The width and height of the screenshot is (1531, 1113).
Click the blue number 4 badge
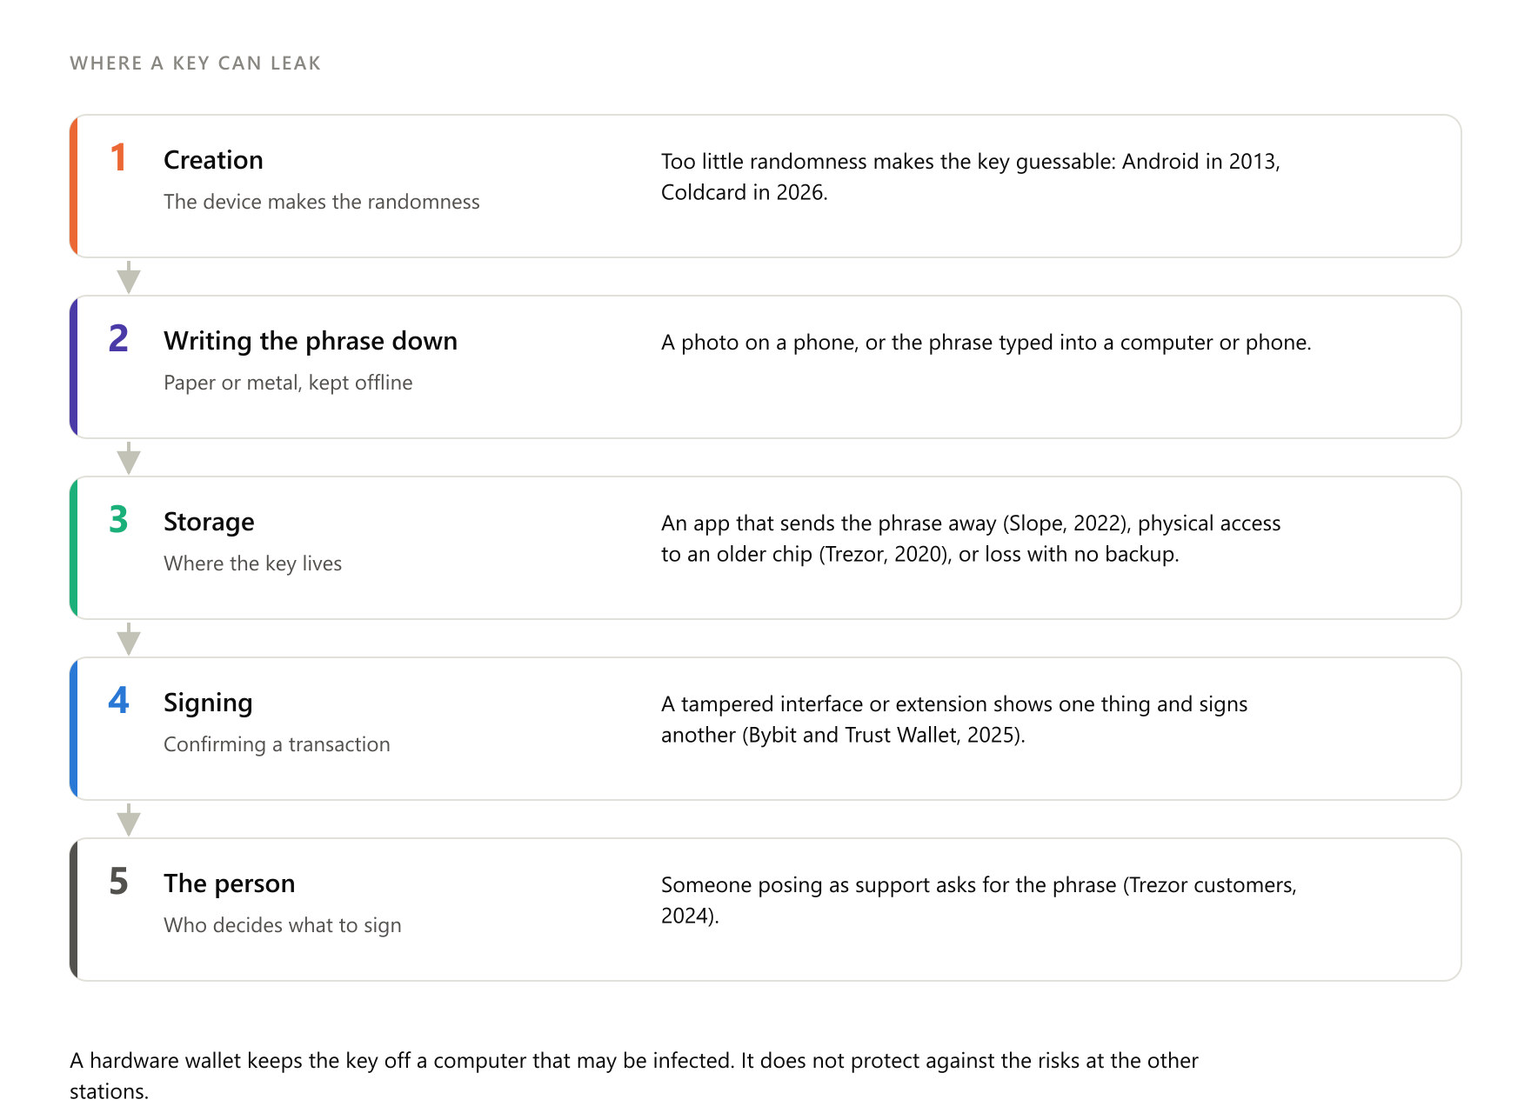[x=118, y=701]
